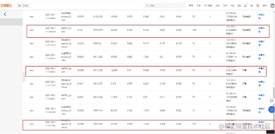This screenshot has width=275, height=134.
Task: Open the notification bell
Action: (x=245, y=6)
